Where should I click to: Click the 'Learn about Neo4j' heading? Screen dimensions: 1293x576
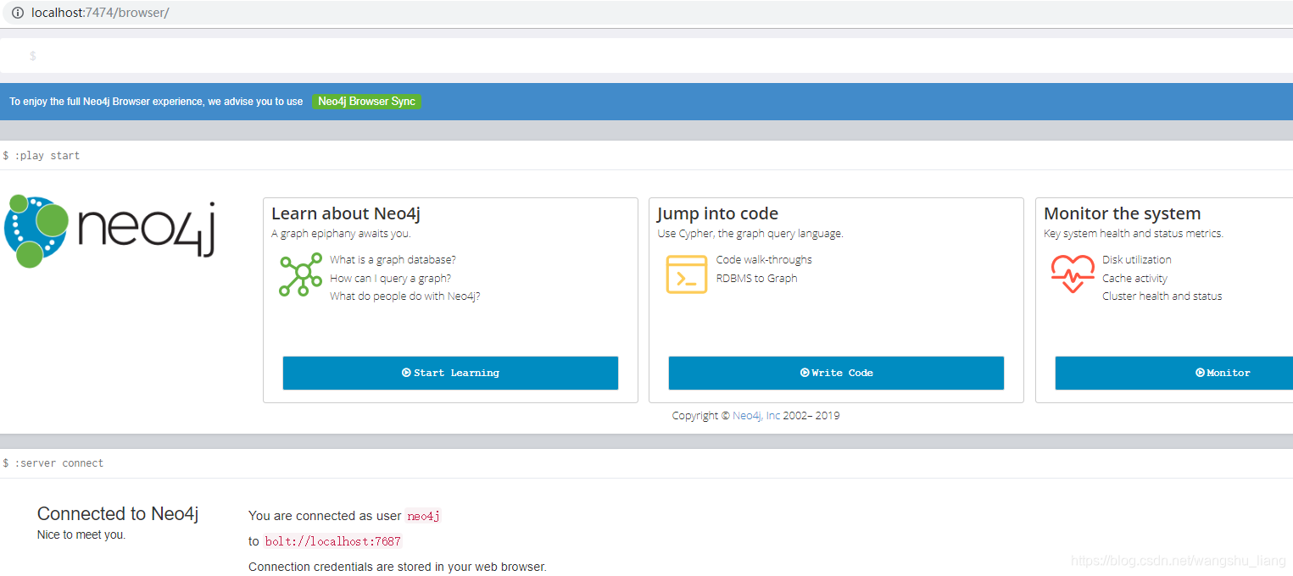346,213
